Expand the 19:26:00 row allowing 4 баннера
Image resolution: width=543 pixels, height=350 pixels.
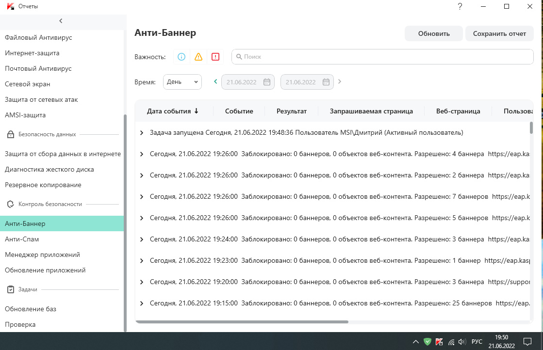(x=142, y=154)
